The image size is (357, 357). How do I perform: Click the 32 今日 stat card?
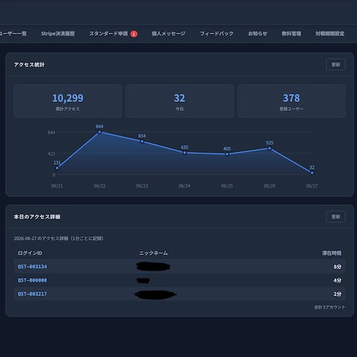[x=179, y=101]
